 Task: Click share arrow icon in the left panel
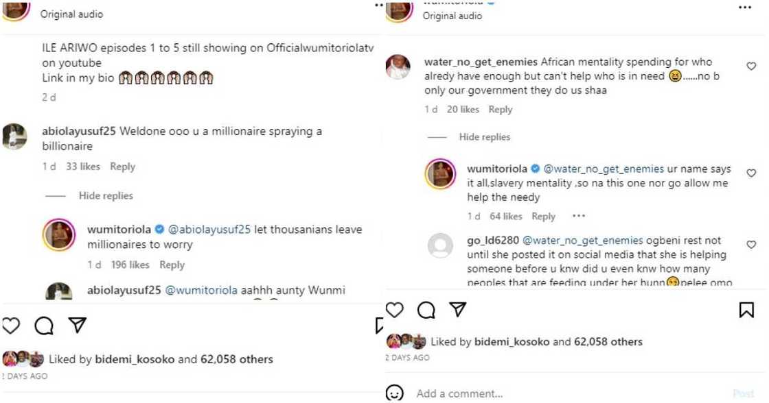pyautogui.click(x=77, y=325)
